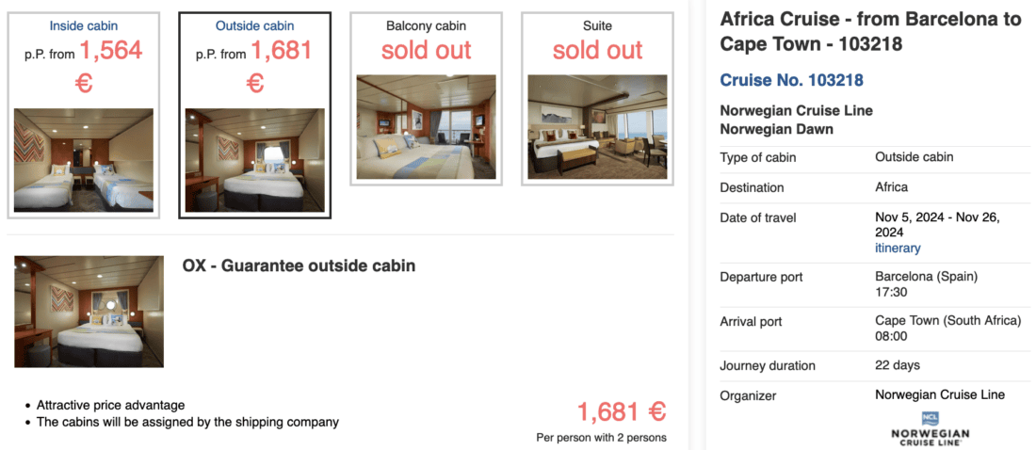Click sold out label on Suite
This screenshot has width=1036, height=450.
coord(597,50)
